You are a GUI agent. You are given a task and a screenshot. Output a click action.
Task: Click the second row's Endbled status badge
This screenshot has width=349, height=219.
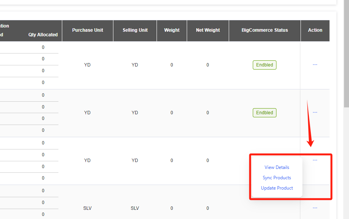[x=264, y=113]
